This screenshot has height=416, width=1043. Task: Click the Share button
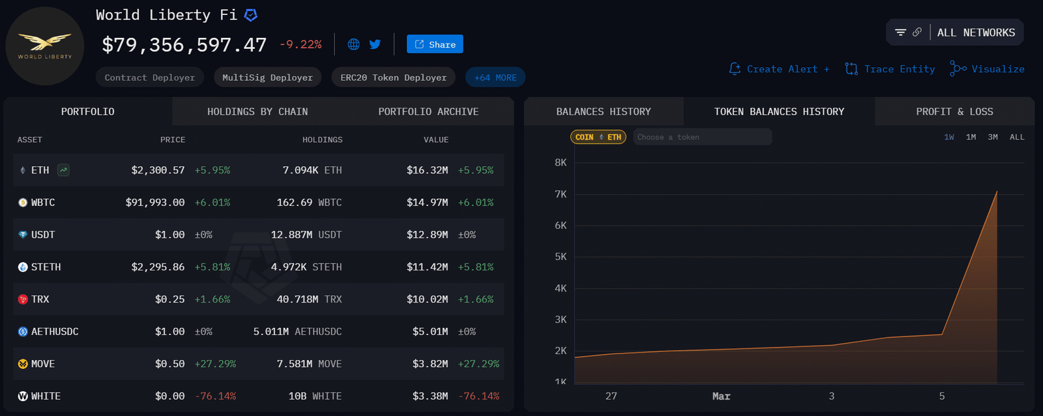tap(435, 44)
